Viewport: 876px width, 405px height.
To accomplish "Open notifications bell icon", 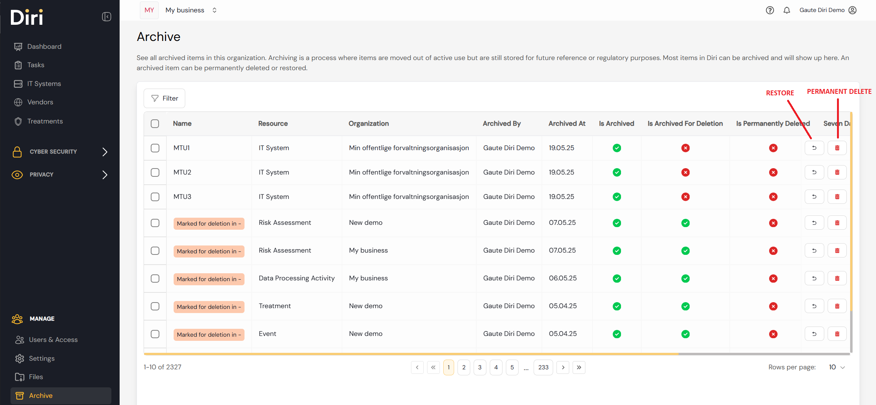I will (x=787, y=10).
